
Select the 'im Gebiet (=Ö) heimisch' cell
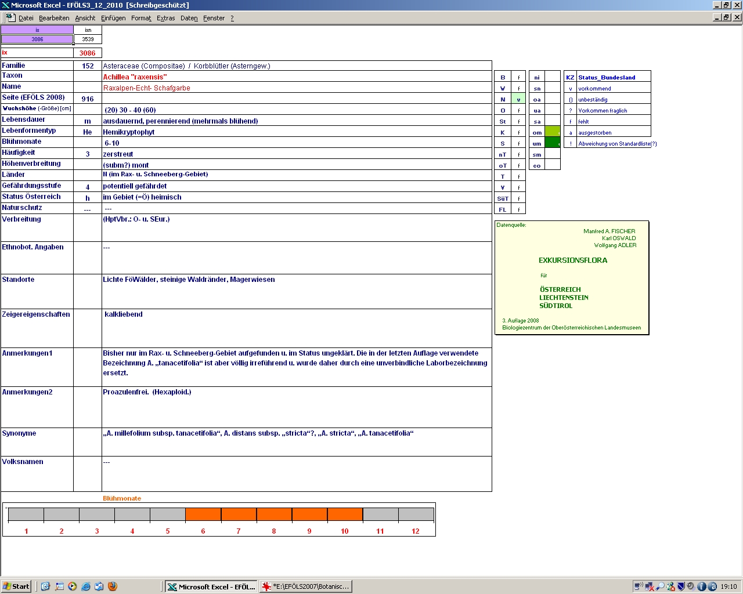pyautogui.click(x=297, y=197)
